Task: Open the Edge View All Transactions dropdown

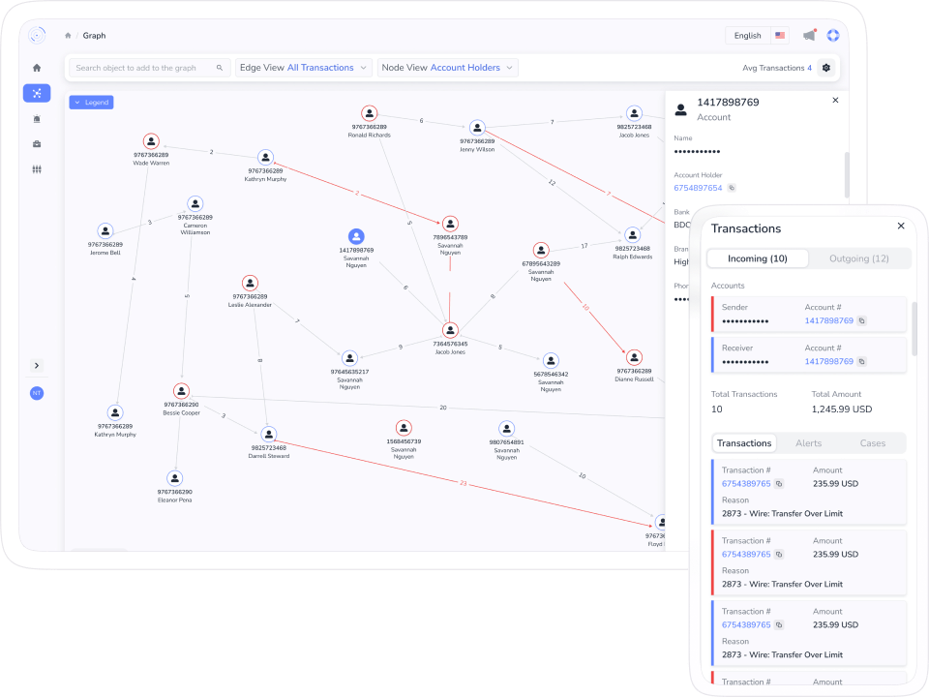Action: pos(304,68)
